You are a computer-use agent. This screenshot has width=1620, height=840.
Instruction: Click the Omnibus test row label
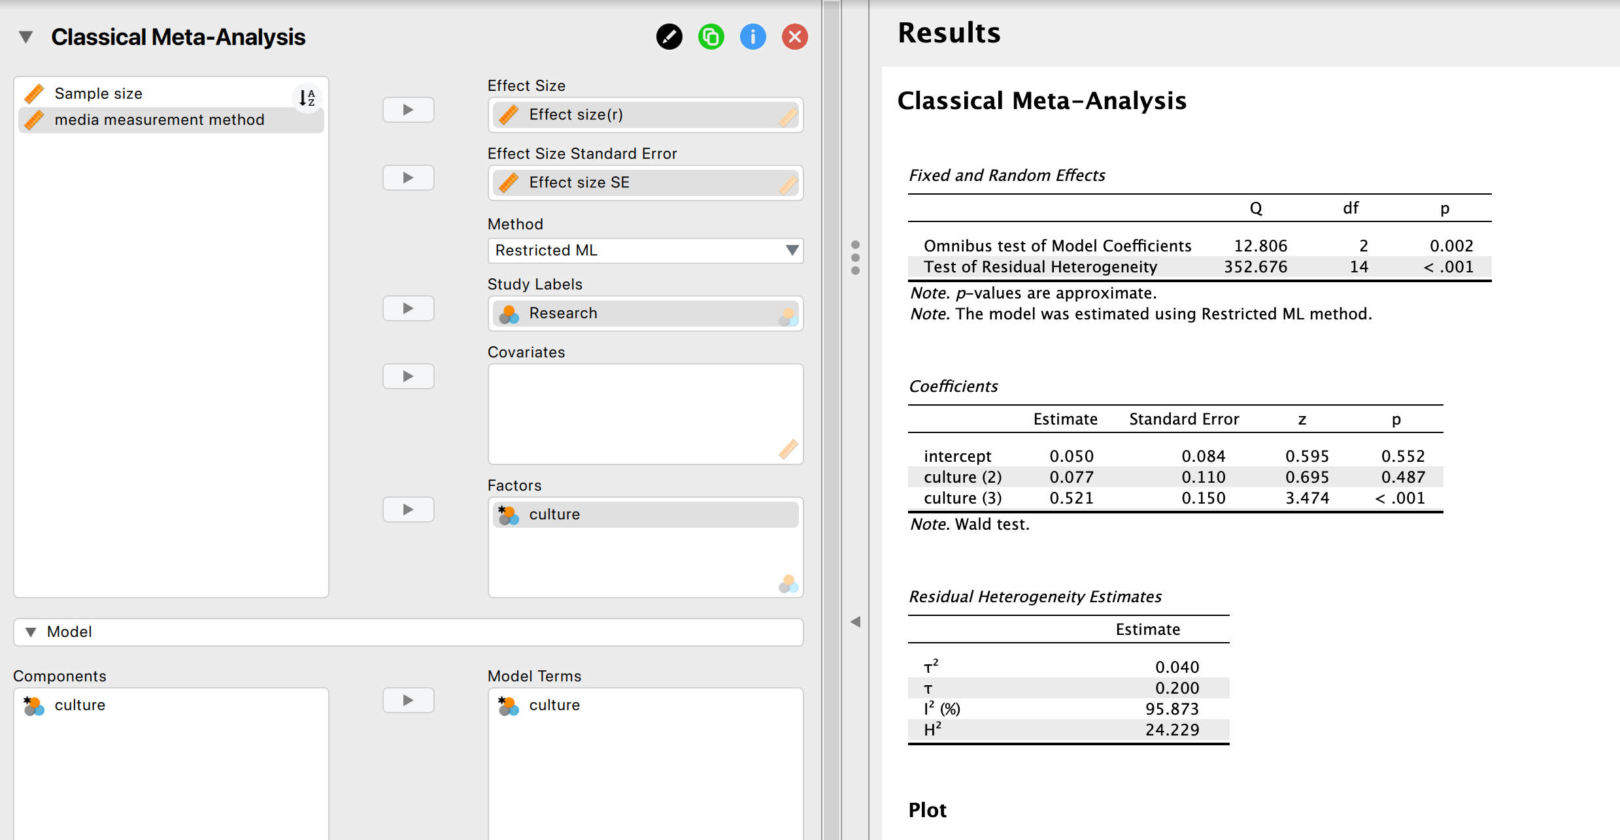click(x=1057, y=246)
